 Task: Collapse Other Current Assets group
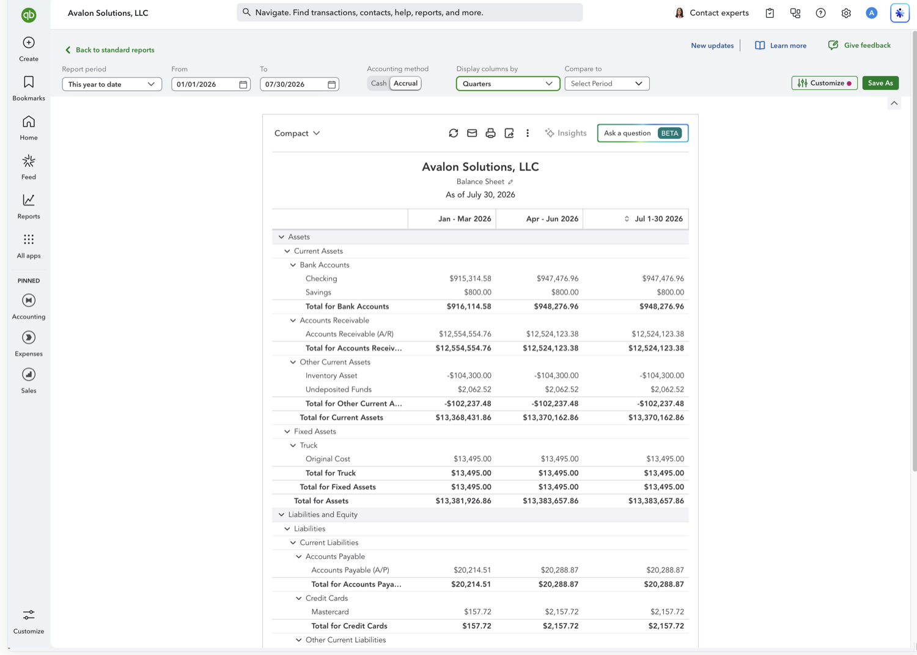point(293,362)
